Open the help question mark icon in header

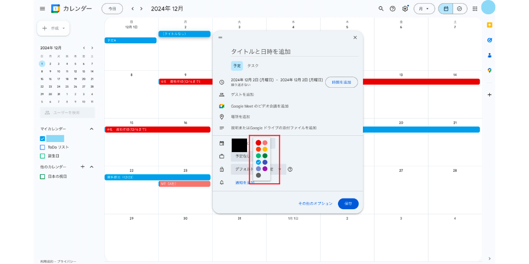(393, 9)
